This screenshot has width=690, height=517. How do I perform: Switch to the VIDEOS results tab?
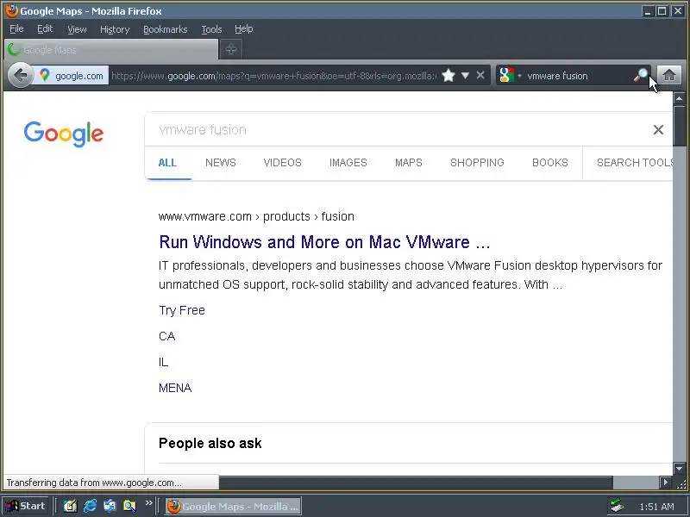[283, 163]
